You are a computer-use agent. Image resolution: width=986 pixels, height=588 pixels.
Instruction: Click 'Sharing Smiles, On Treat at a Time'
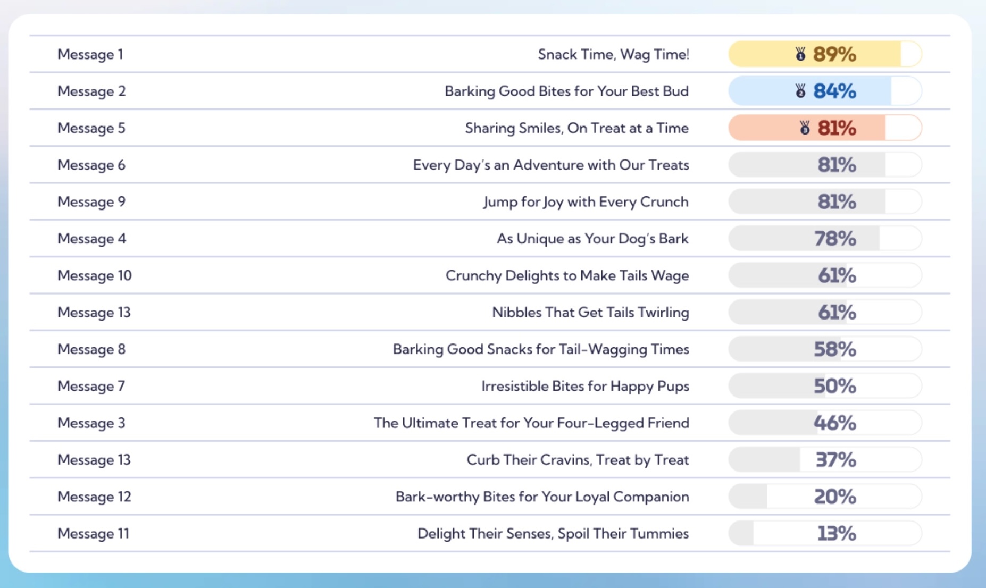(576, 128)
